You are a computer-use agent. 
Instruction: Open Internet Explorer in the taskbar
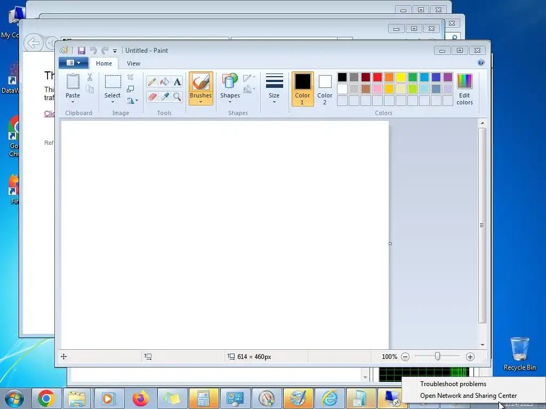[x=329, y=398]
